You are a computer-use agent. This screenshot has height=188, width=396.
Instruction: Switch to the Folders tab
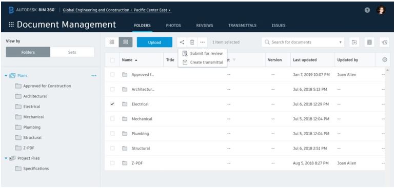pyautogui.click(x=142, y=25)
